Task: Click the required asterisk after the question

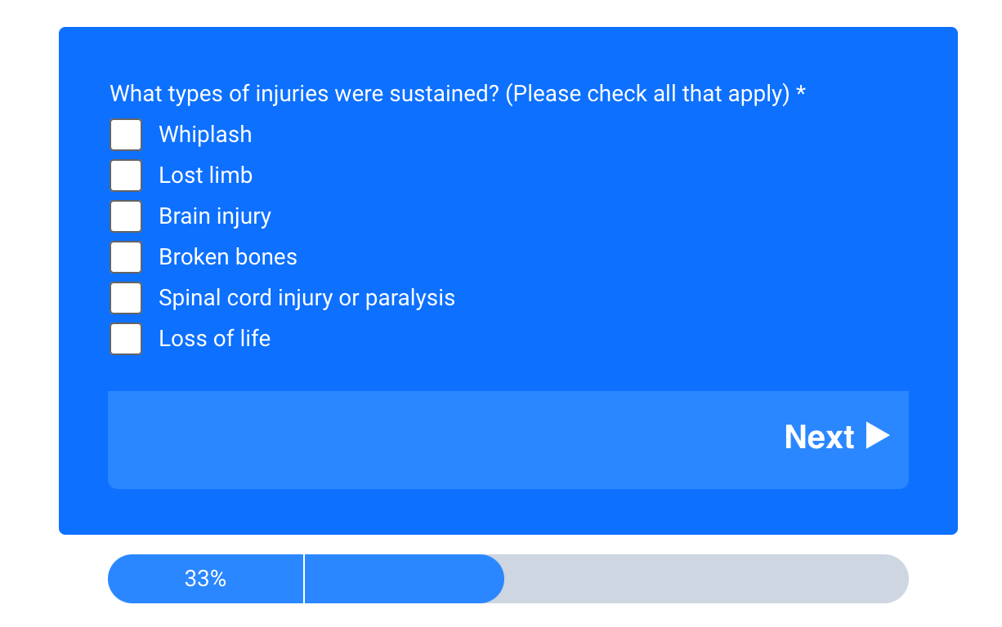Action: click(x=801, y=92)
